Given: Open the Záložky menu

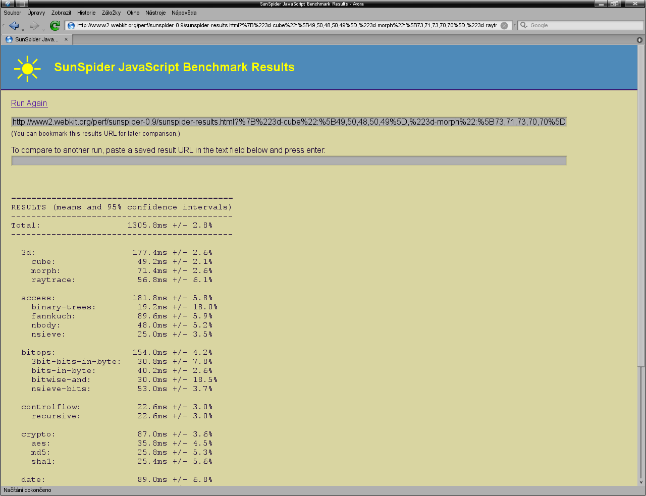Looking at the screenshot, I should pos(112,13).
